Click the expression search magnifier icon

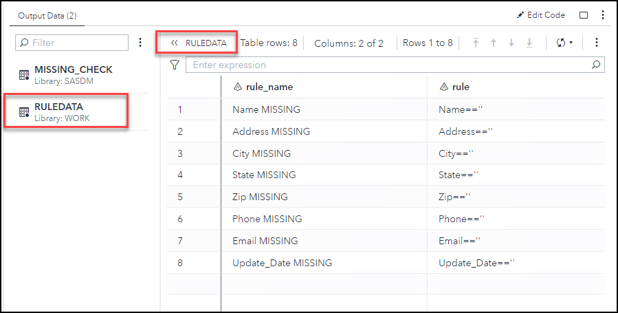click(596, 65)
